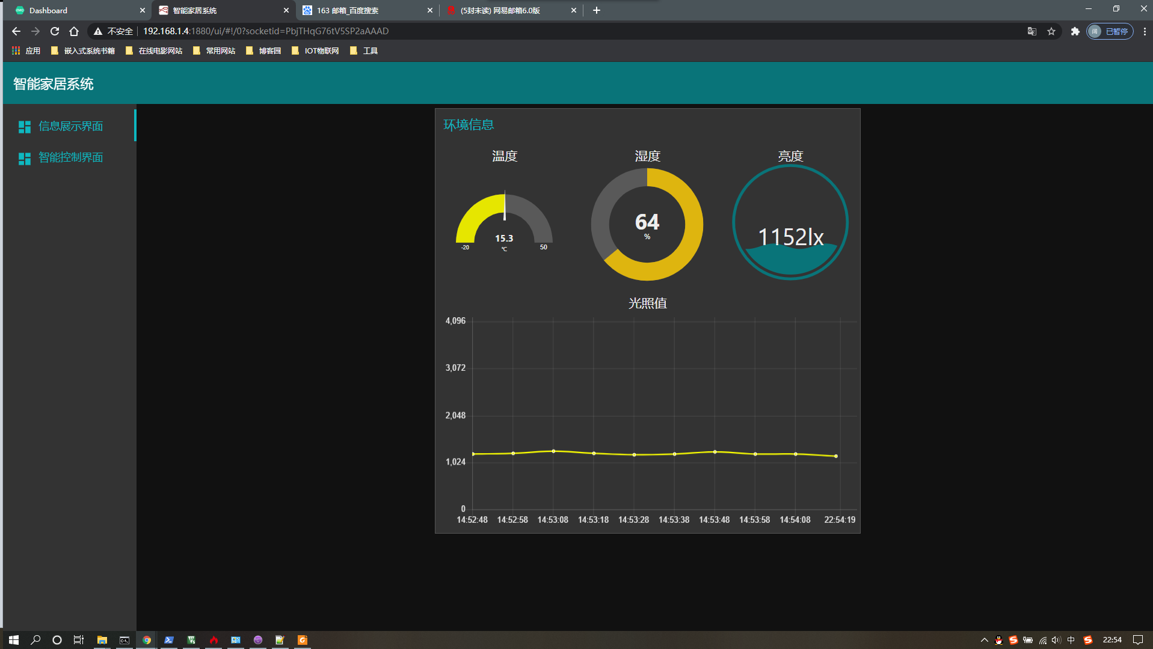Click the last chart point at 22:54:19
Viewport: 1153px width, 649px height.
point(836,456)
